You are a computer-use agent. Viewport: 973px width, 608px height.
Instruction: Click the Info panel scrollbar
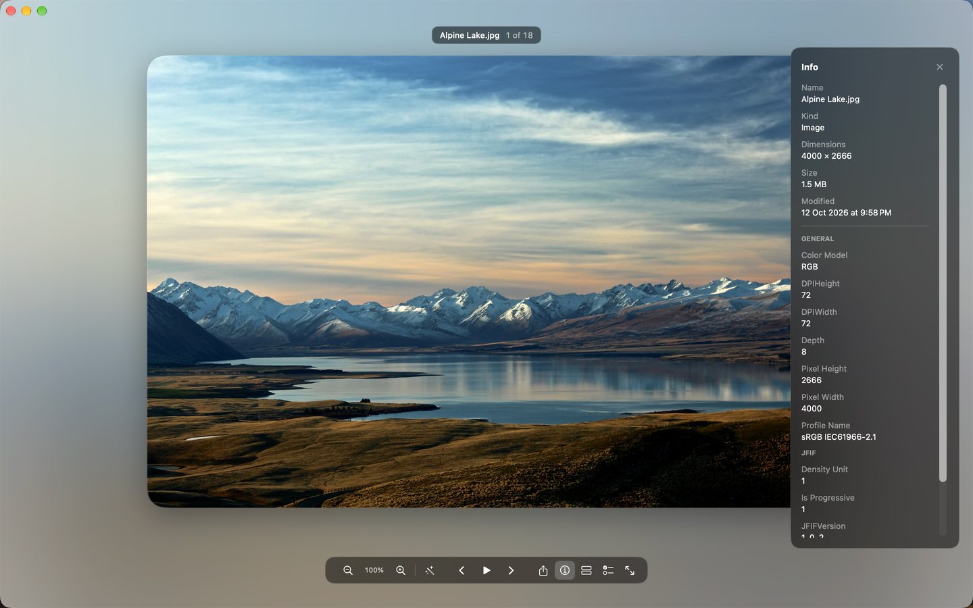(x=943, y=283)
